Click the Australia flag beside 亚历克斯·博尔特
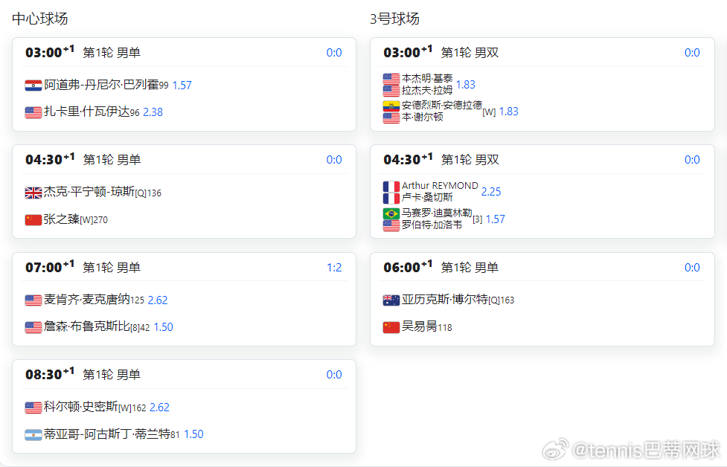Screen dimensions: 727x467 [391, 300]
